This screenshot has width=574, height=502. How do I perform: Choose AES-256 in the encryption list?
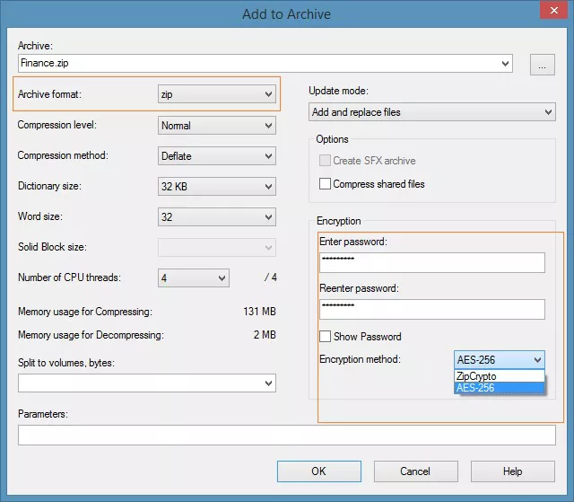pos(500,388)
